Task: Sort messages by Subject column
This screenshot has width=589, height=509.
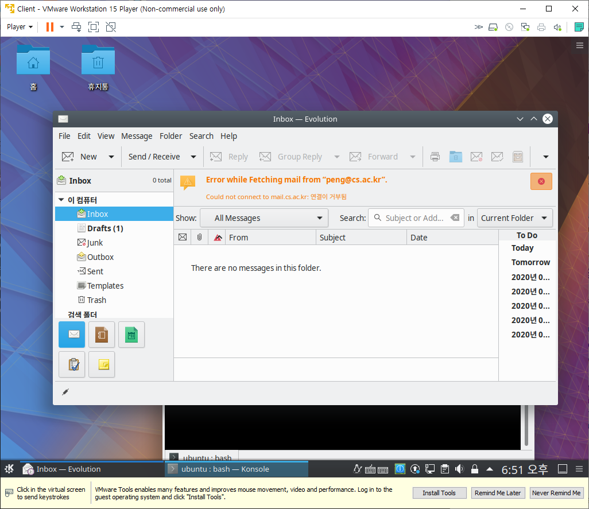Action: pyautogui.click(x=361, y=237)
